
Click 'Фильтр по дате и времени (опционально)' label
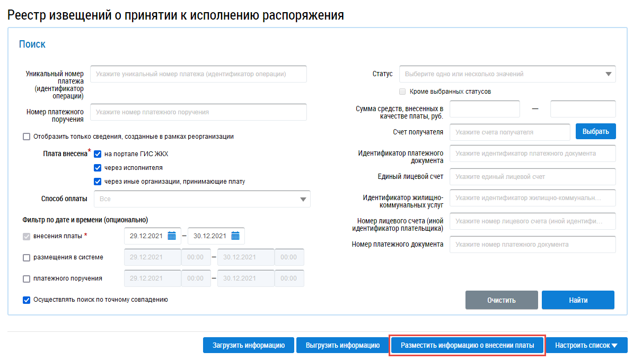tap(85, 220)
